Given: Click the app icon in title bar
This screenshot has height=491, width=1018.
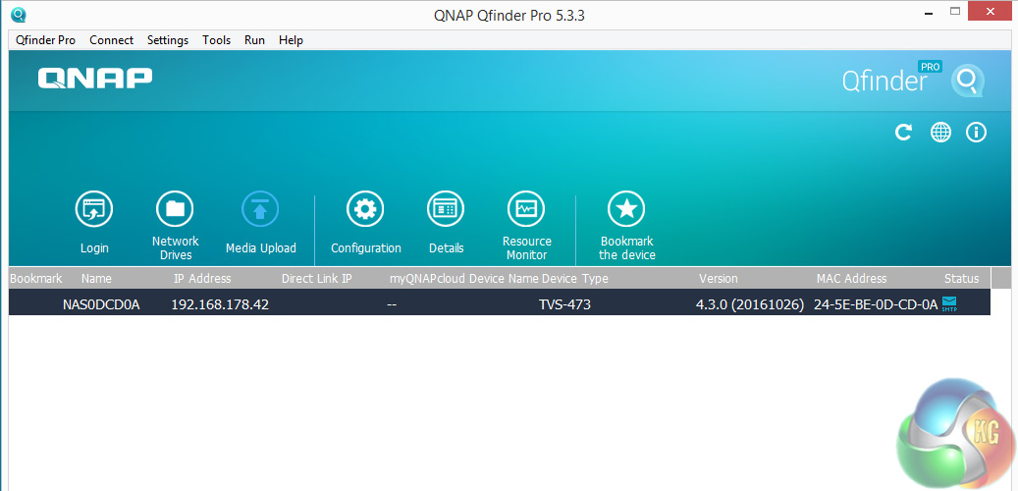Looking at the screenshot, I should click(19, 14).
